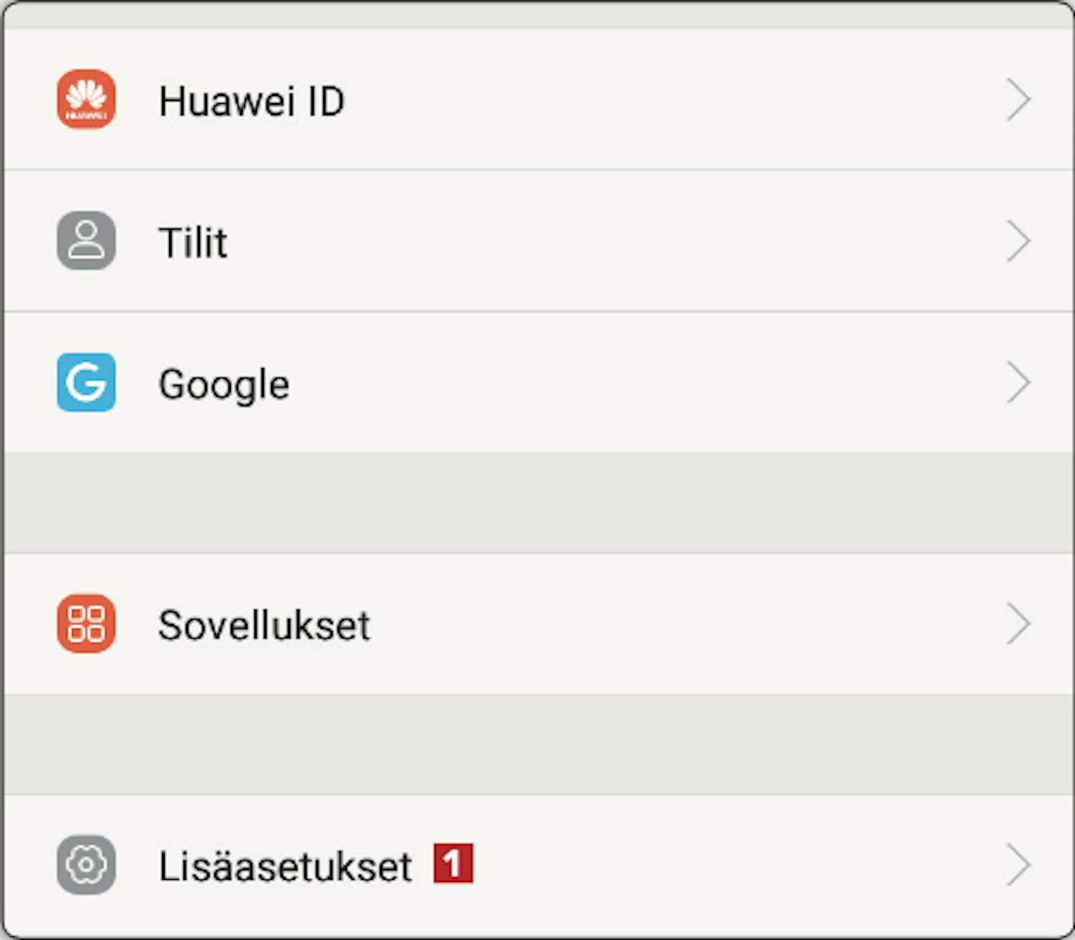Click the chevron arrow beside Google
Image resolution: width=1075 pixels, height=940 pixels.
(x=1018, y=383)
